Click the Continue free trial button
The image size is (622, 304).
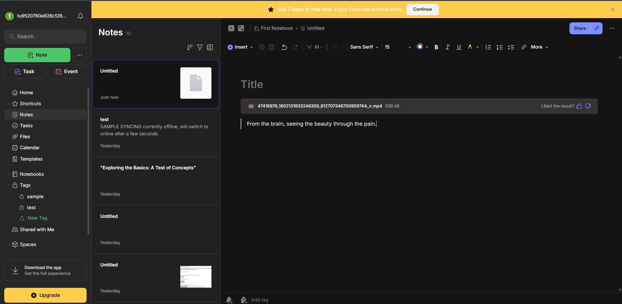pos(422,9)
